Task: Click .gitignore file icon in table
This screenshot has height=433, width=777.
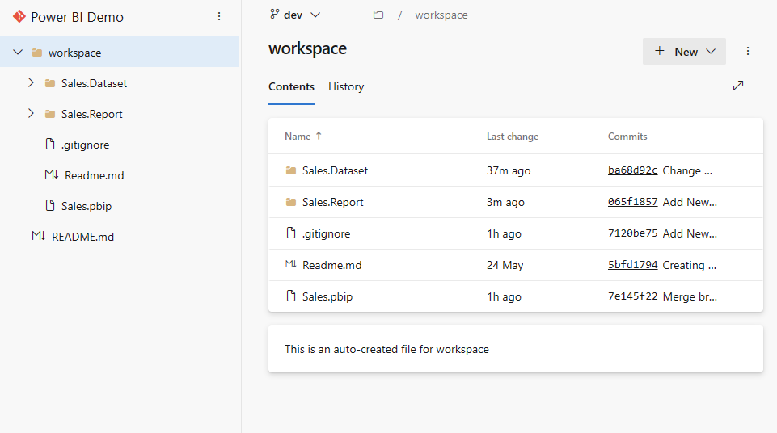Action: [x=291, y=233]
